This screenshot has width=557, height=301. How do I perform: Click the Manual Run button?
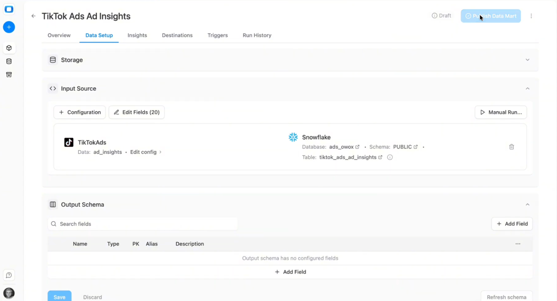point(501,112)
